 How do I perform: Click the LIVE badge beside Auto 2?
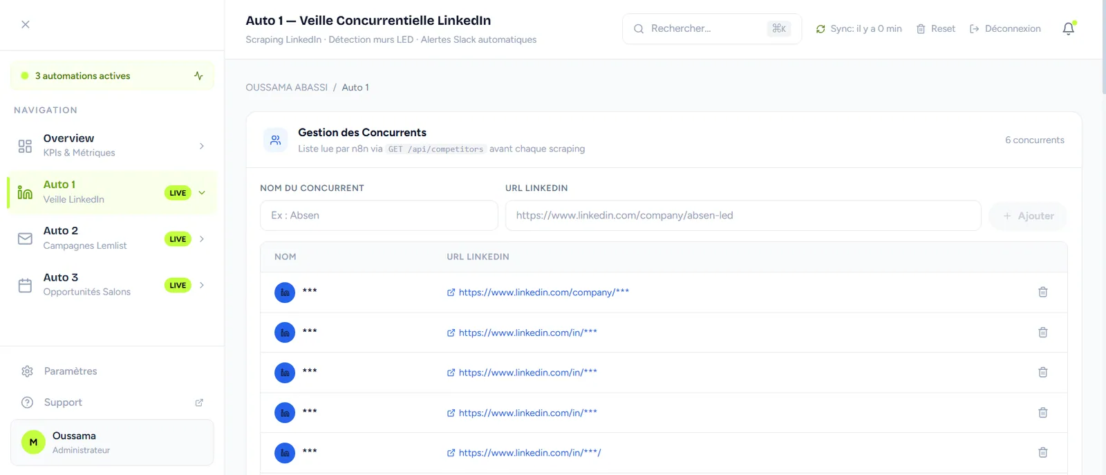point(178,239)
